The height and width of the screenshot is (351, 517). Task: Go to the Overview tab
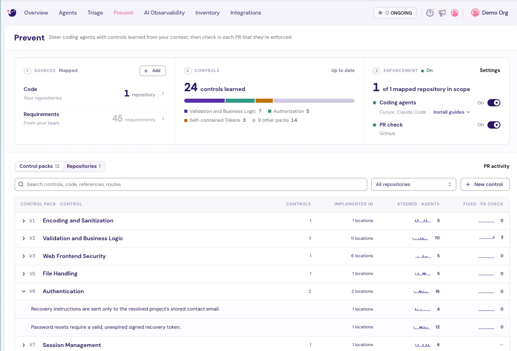pyautogui.click(x=36, y=13)
